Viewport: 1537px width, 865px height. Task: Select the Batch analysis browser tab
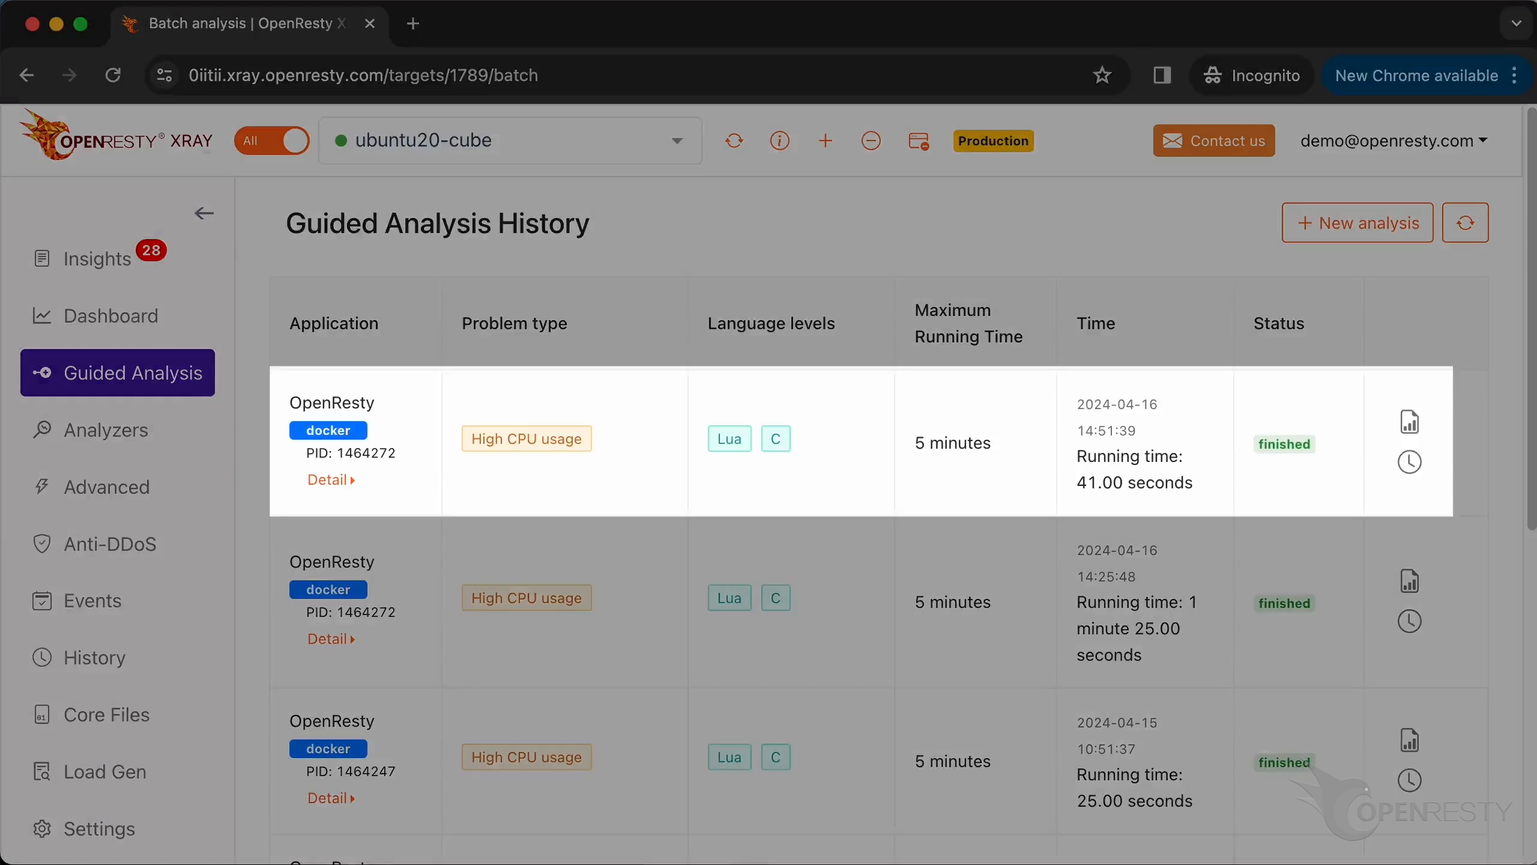click(x=249, y=23)
